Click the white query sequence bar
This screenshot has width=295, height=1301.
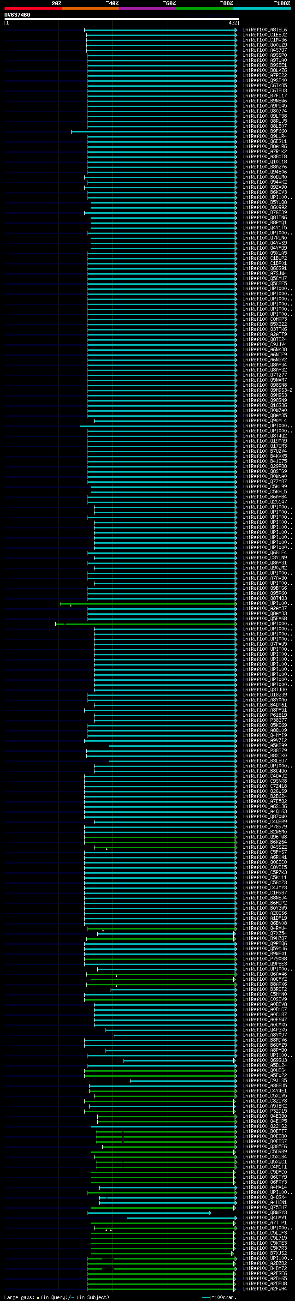point(122,18)
